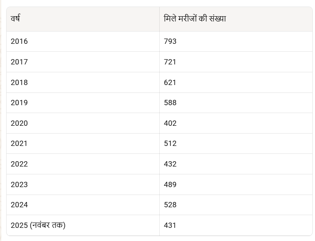
Task: Click the value 621
Action: 170,82
